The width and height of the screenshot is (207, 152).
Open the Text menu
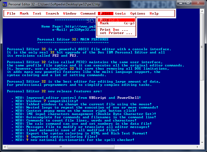click(x=37, y=13)
